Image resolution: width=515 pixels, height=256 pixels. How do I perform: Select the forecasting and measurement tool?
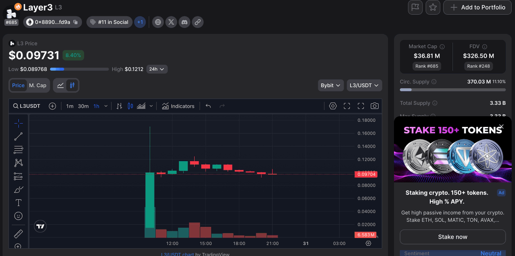coord(18,176)
